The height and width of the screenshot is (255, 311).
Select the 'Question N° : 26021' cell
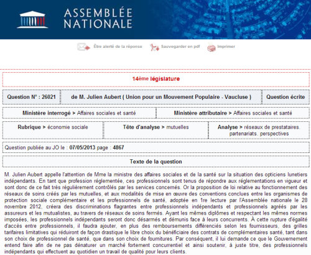pyautogui.click(x=32, y=97)
